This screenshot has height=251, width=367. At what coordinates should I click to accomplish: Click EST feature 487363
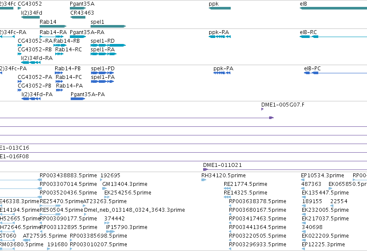click(303, 188)
